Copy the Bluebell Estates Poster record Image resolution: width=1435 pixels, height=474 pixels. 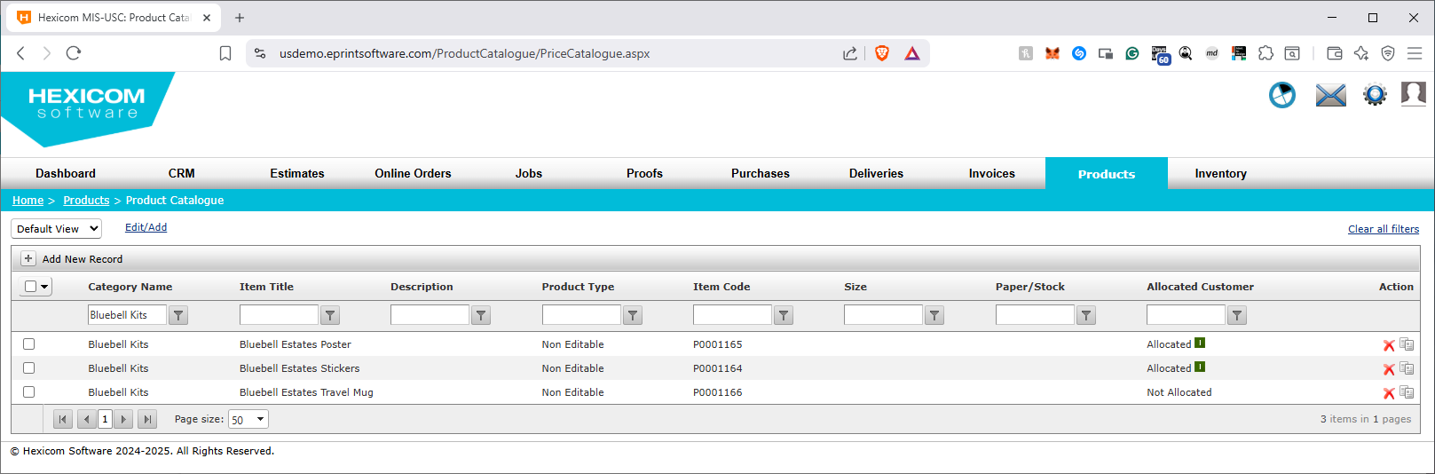[1407, 344]
